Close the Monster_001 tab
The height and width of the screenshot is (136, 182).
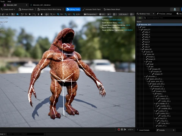(x=27, y=5)
